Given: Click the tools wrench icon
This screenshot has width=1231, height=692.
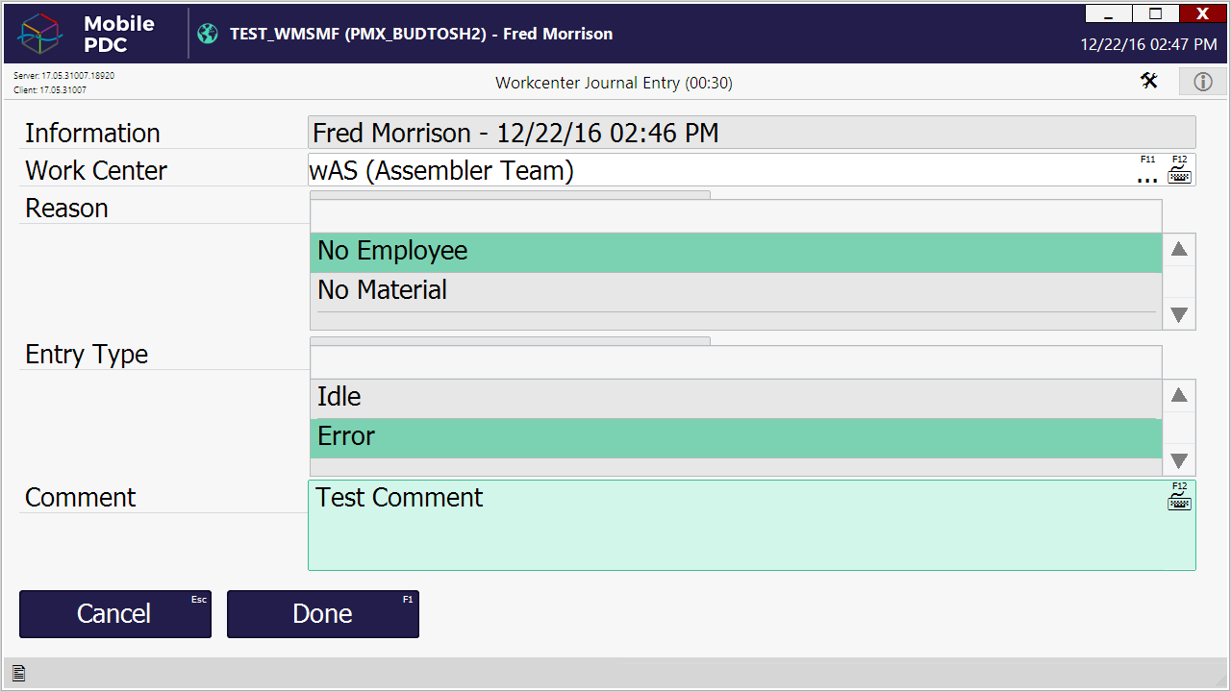Looking at the screenshot, I should click(x=1149, y=81).
